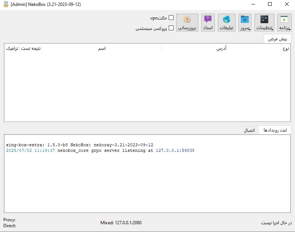This screenshot has width=295, height=232.
Task: Open the برنامه (Program) menu button
Action: [284, 23]
